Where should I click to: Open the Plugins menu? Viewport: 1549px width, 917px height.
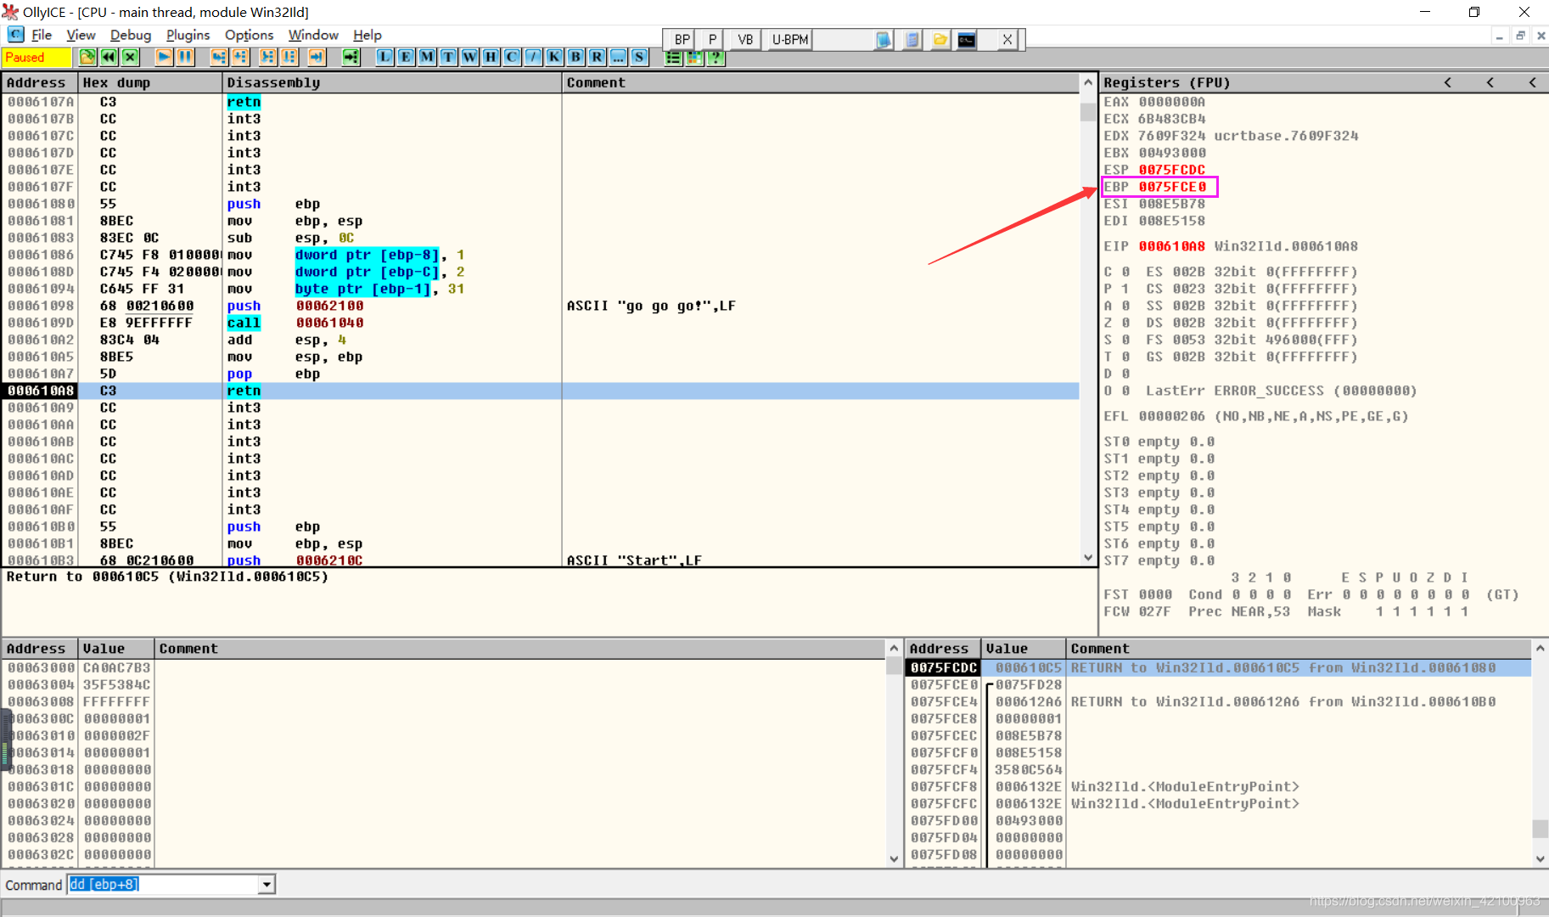[188, 35]
